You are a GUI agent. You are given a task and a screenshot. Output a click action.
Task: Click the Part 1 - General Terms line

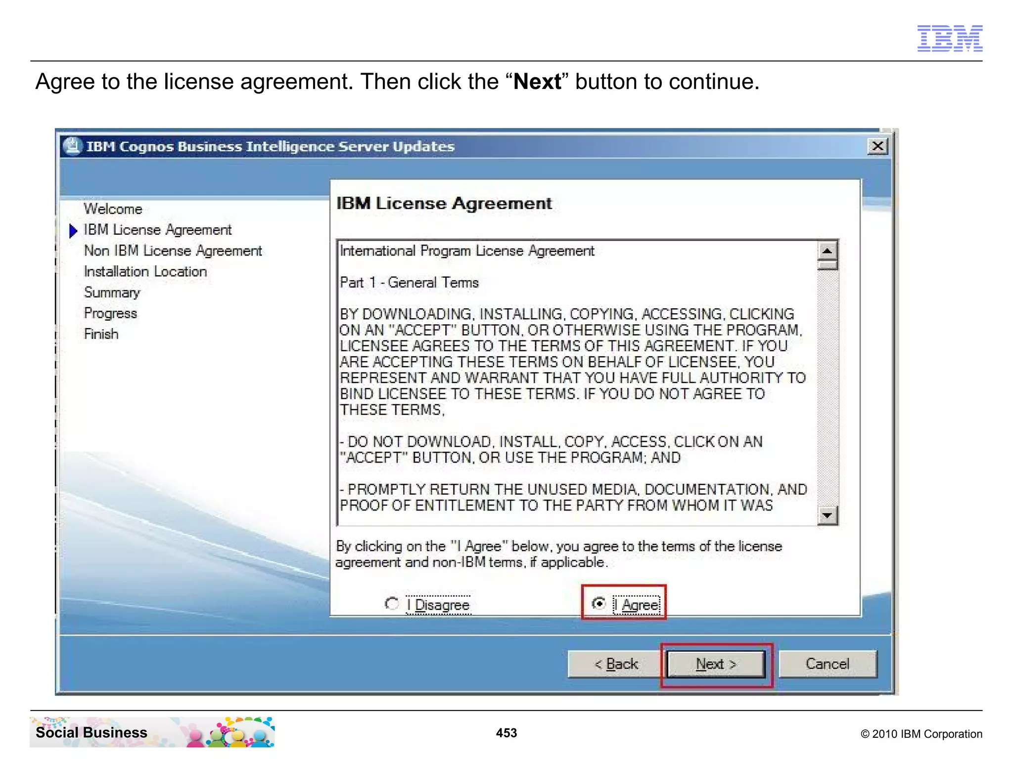point(410,283)
